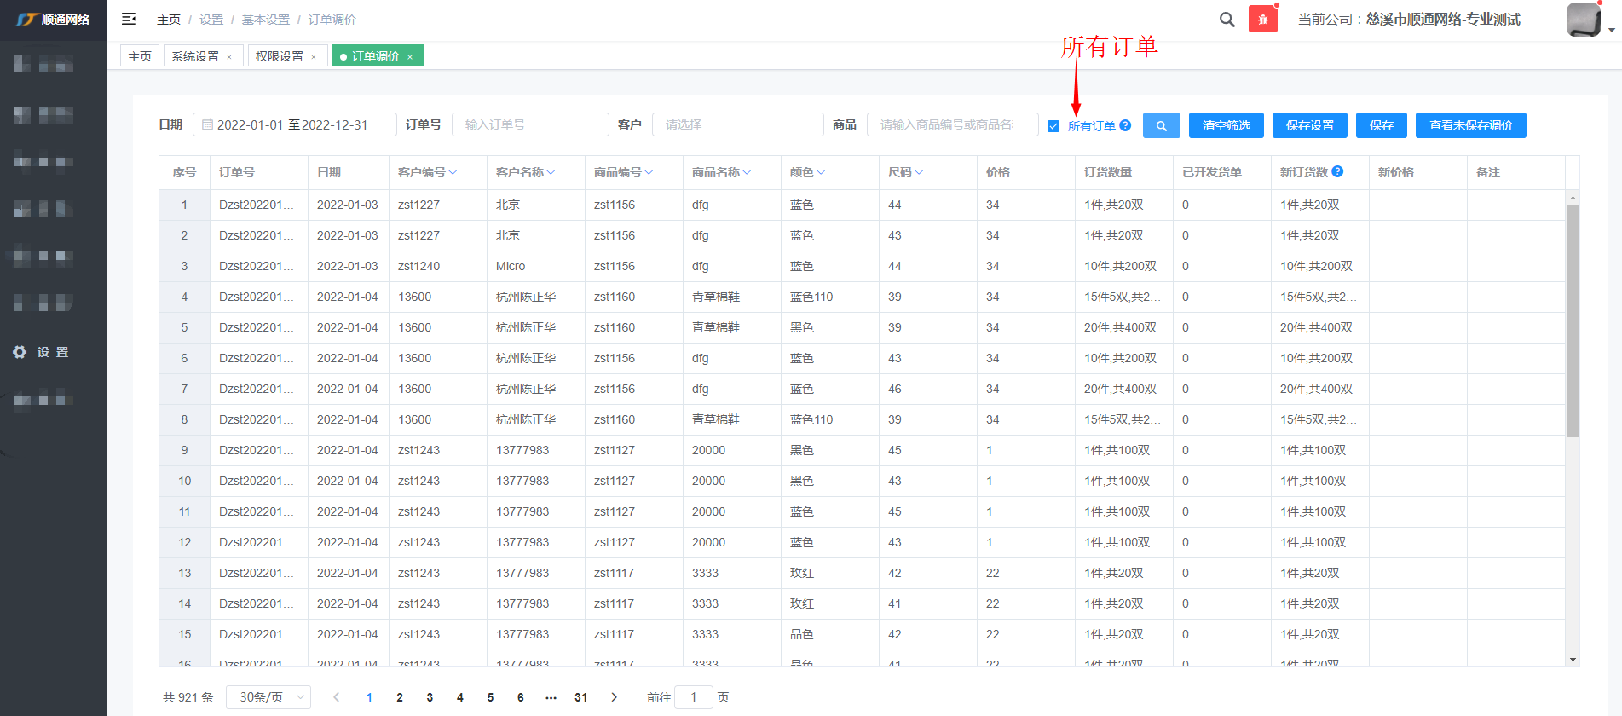The width and height of the screenshot is (1622, 716).
Task: Click the help icon beside 所有订单
Action: point(1125,125)
